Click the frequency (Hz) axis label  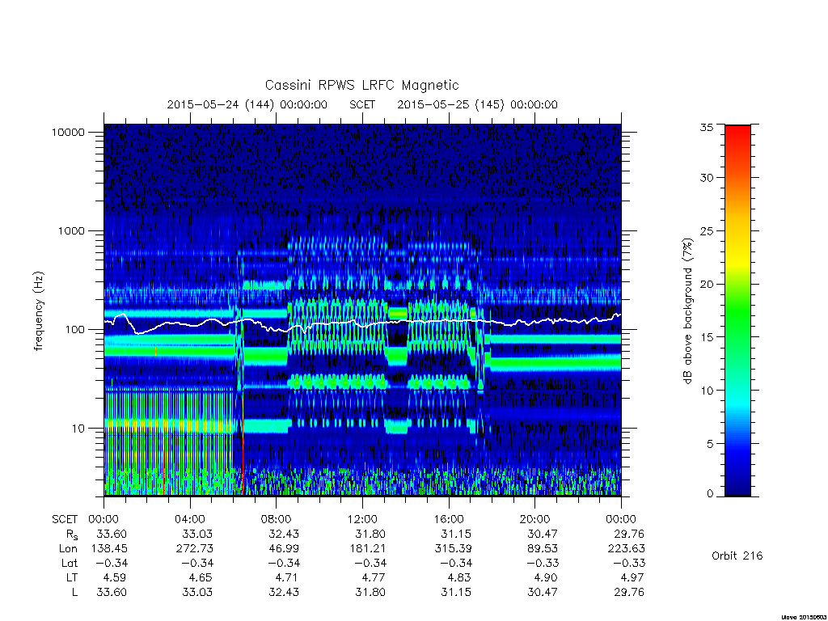pyautogui.click(x=39, y=310)
